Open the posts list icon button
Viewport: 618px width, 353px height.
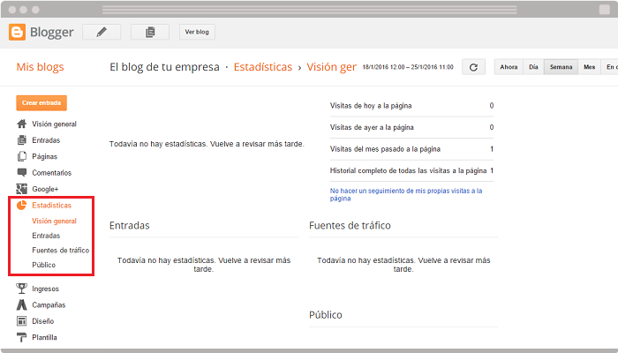[150, 33]
